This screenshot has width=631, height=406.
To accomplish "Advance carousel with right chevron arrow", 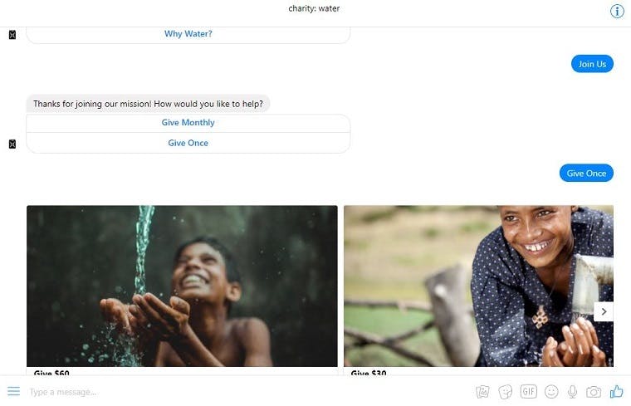I will click(604, 311).
